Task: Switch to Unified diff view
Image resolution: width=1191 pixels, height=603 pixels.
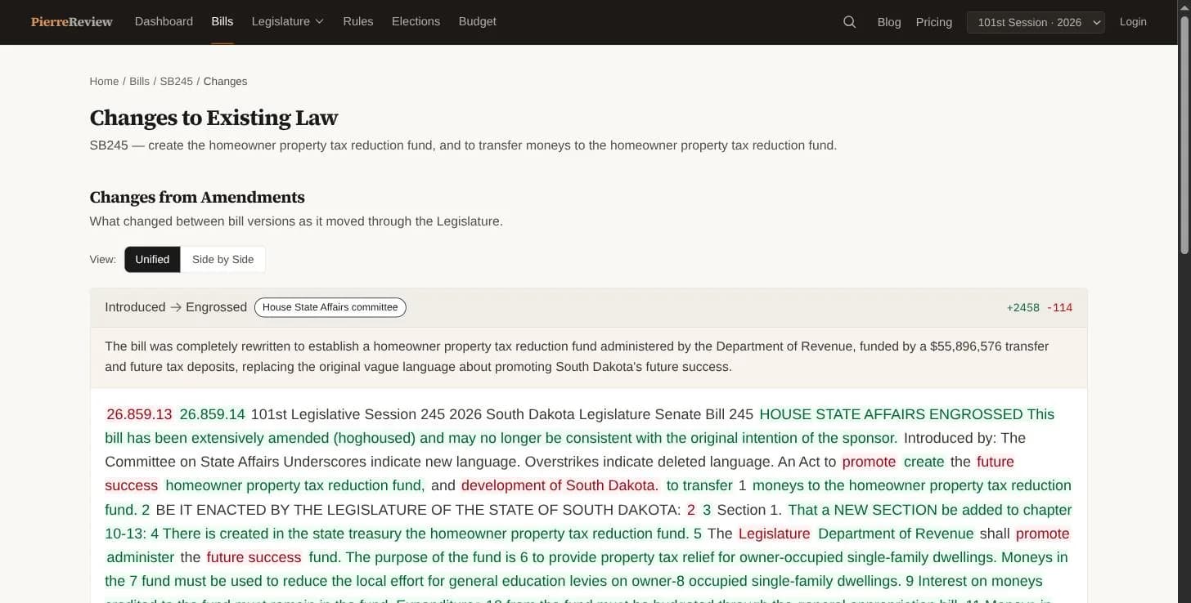Action: click(x=152, y=259)
